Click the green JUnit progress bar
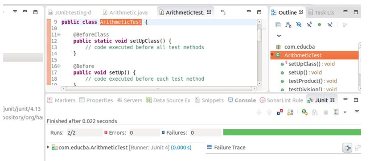This screenshot has width=370, height=161. point(292,132)
